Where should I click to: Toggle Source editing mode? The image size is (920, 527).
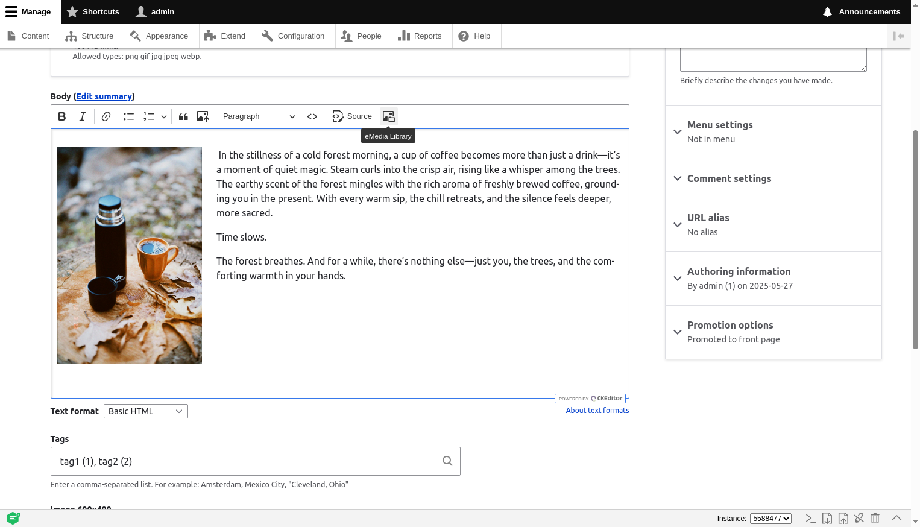[352, 116]
